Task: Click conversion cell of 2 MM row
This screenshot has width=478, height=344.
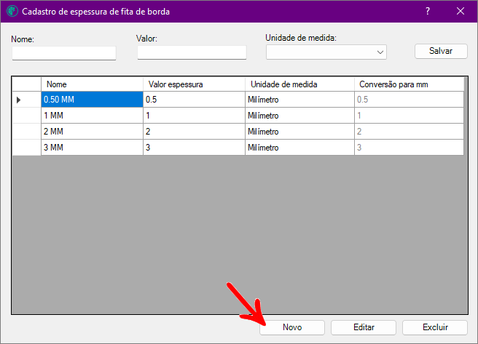Action: click(x=409, y=132)
